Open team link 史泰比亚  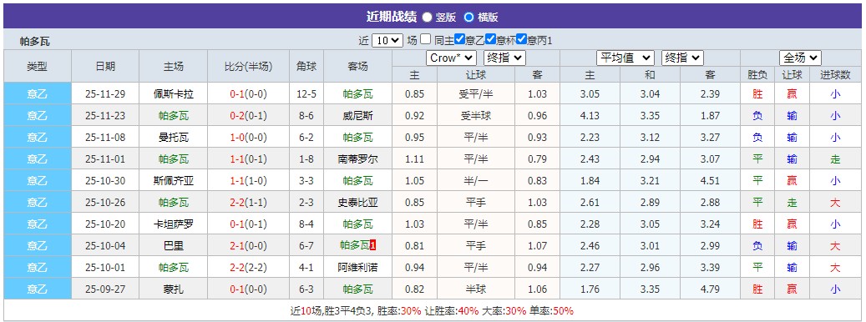point(358,203)
